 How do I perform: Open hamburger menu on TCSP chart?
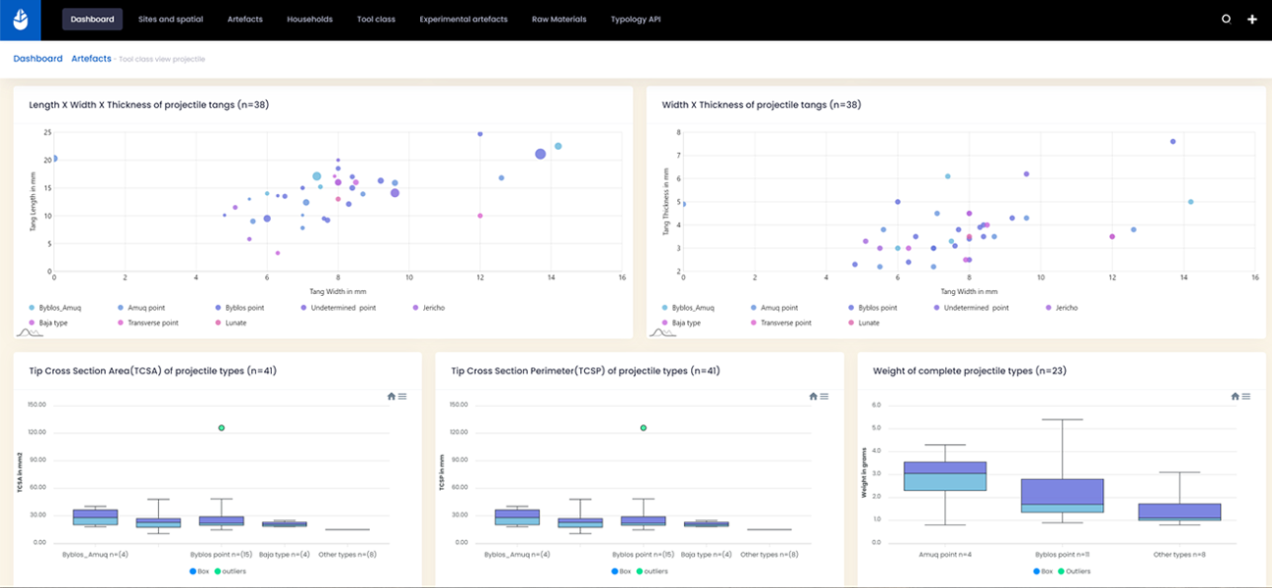pos(823,396)
